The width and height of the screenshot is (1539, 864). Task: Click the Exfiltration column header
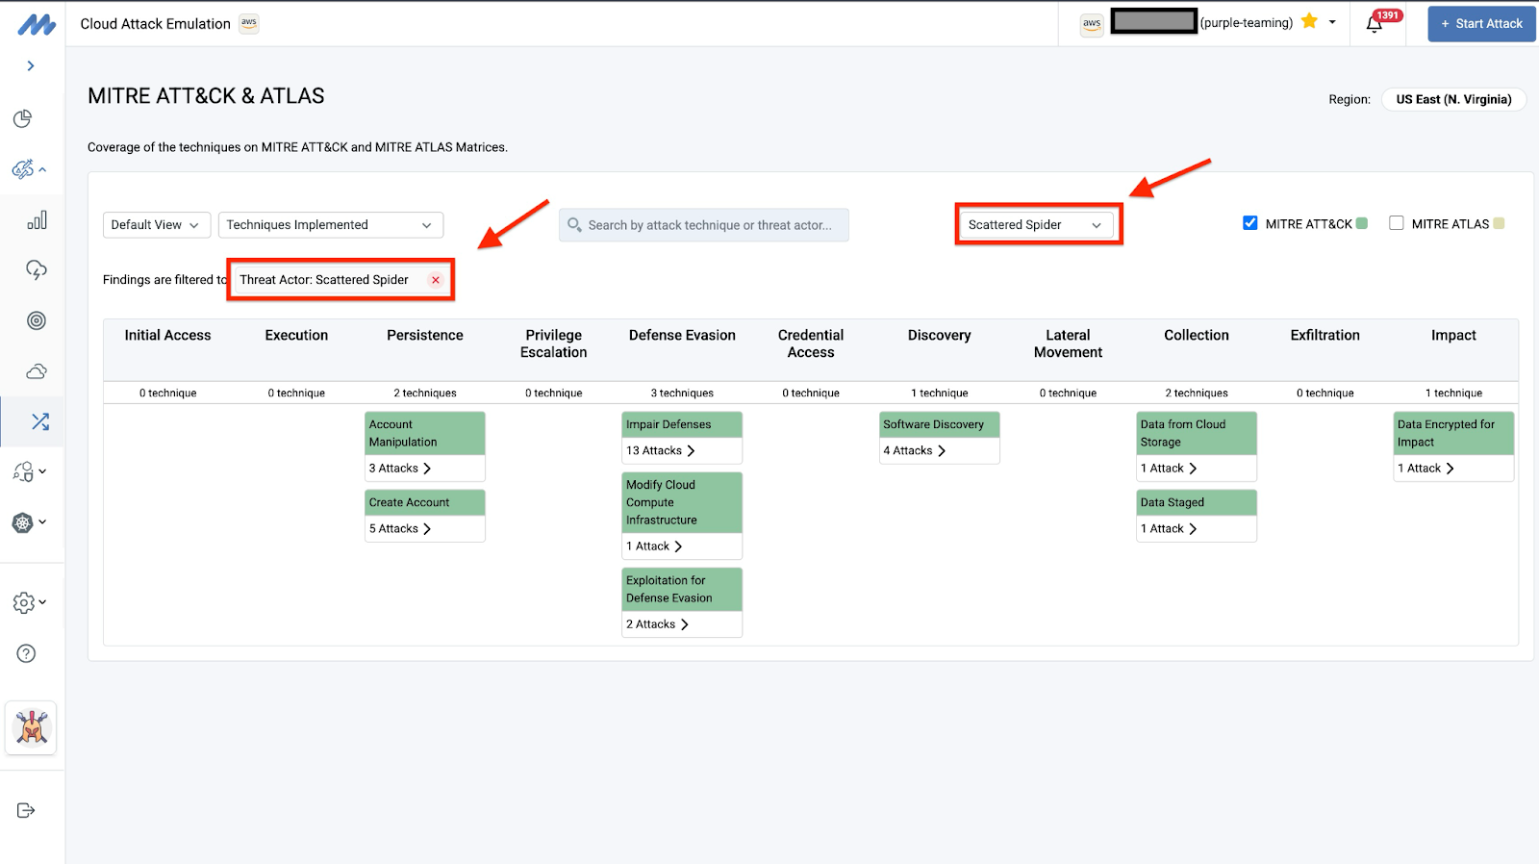pos(1325,336)
